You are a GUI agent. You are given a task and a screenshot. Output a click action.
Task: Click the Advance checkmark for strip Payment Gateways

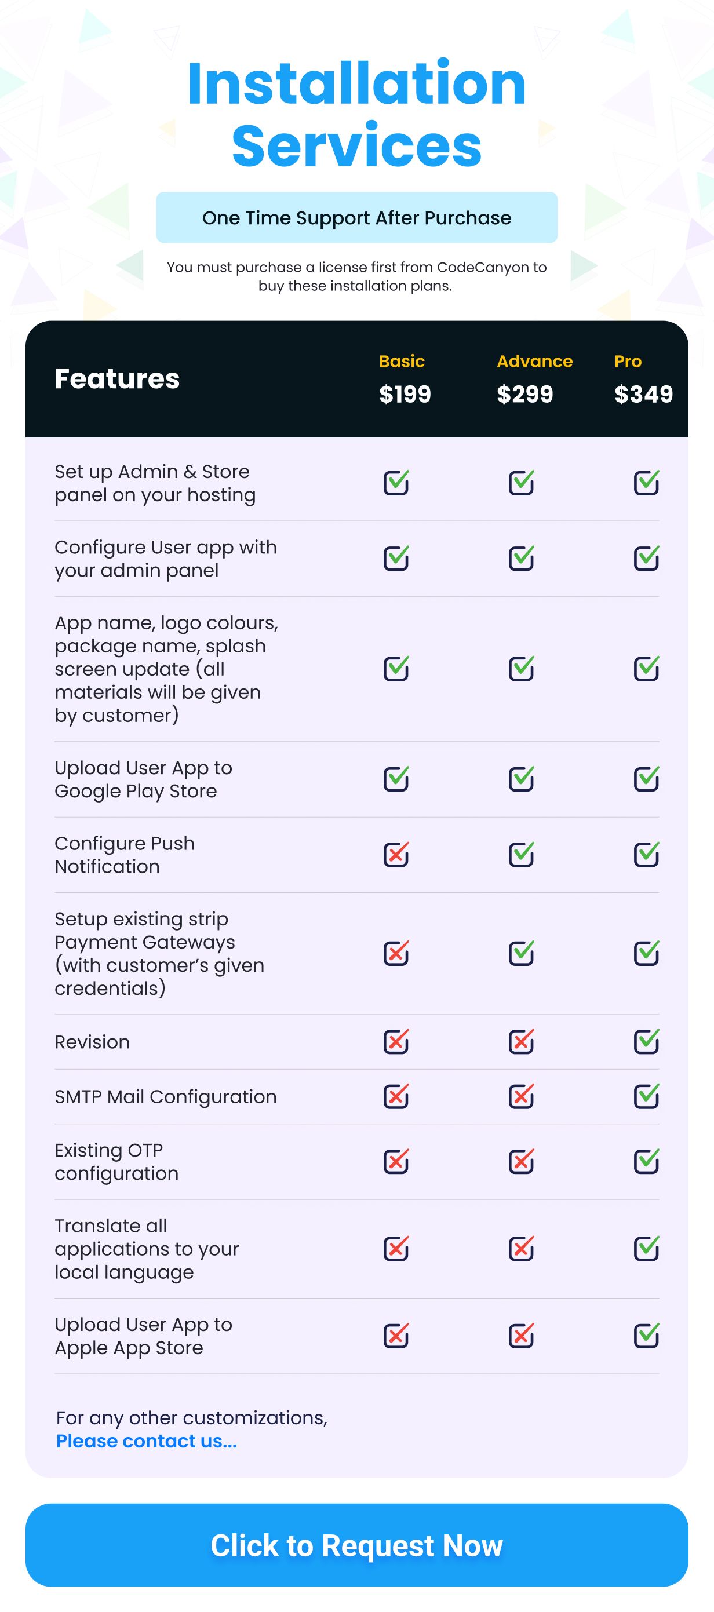coord(521,953)
